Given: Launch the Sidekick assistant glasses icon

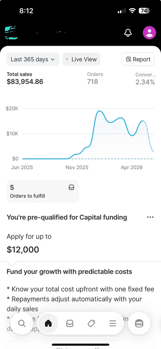Looking at the screenshot, I should (139, 324).
